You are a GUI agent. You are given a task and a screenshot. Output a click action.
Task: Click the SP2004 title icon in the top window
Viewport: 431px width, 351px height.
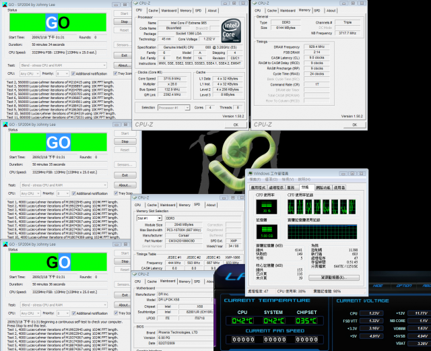[5, 5]
